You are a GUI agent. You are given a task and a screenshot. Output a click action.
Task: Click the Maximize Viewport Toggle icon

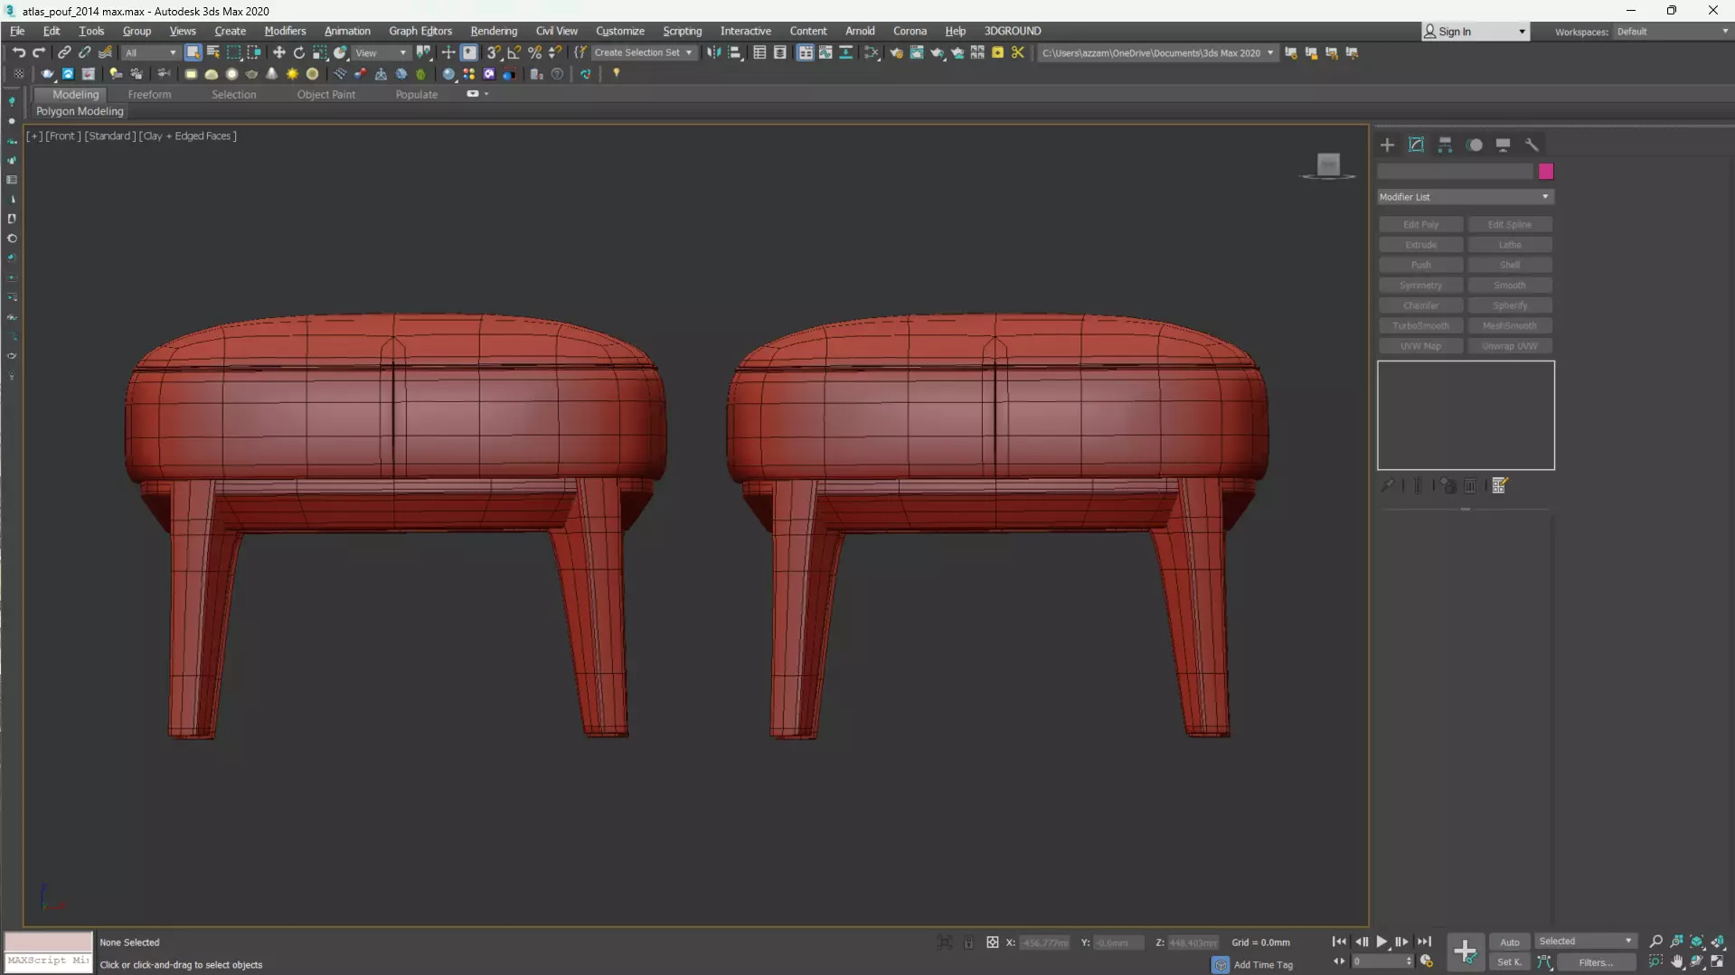click(x=1717, y=962)
